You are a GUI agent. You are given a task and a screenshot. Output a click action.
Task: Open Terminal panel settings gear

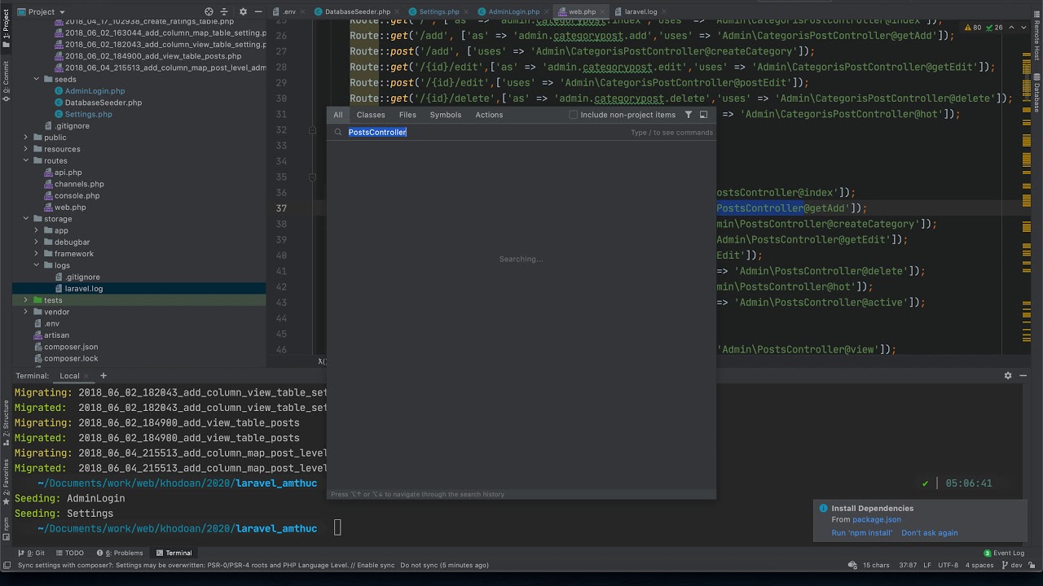(1008, 376)
